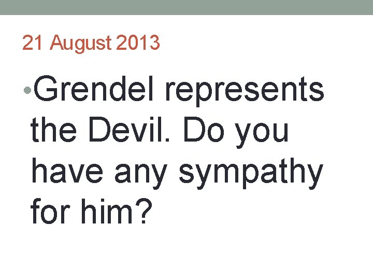The height and width of the screenshot is (280, 373).
Task: Click the word 'you' on the second line
Action: click(x=262, y=134)
